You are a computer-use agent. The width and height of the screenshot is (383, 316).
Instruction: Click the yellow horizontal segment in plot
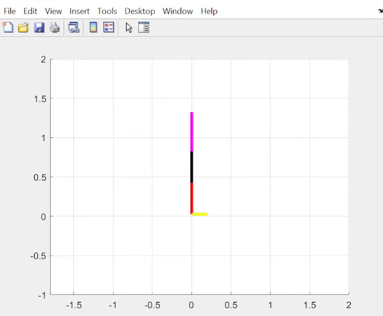coord(200,214)
